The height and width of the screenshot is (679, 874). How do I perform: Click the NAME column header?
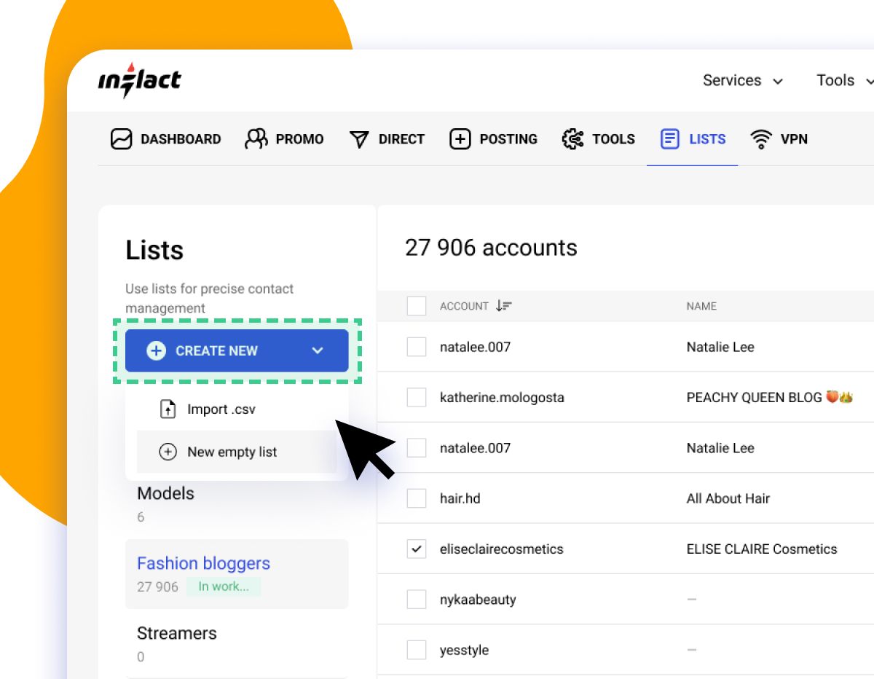(701, 306)
